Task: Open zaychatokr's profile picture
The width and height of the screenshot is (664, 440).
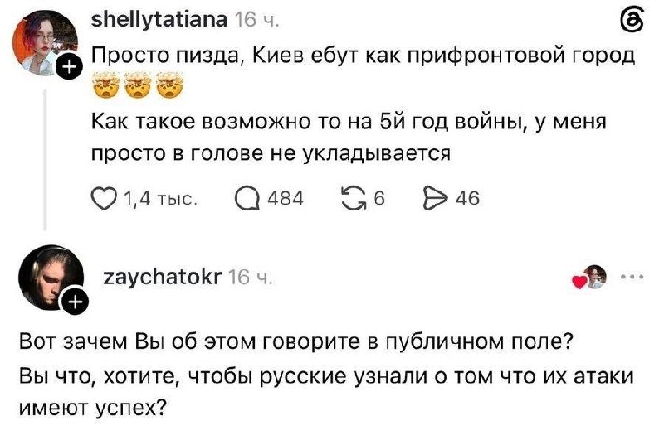Action: click(51, 278)
